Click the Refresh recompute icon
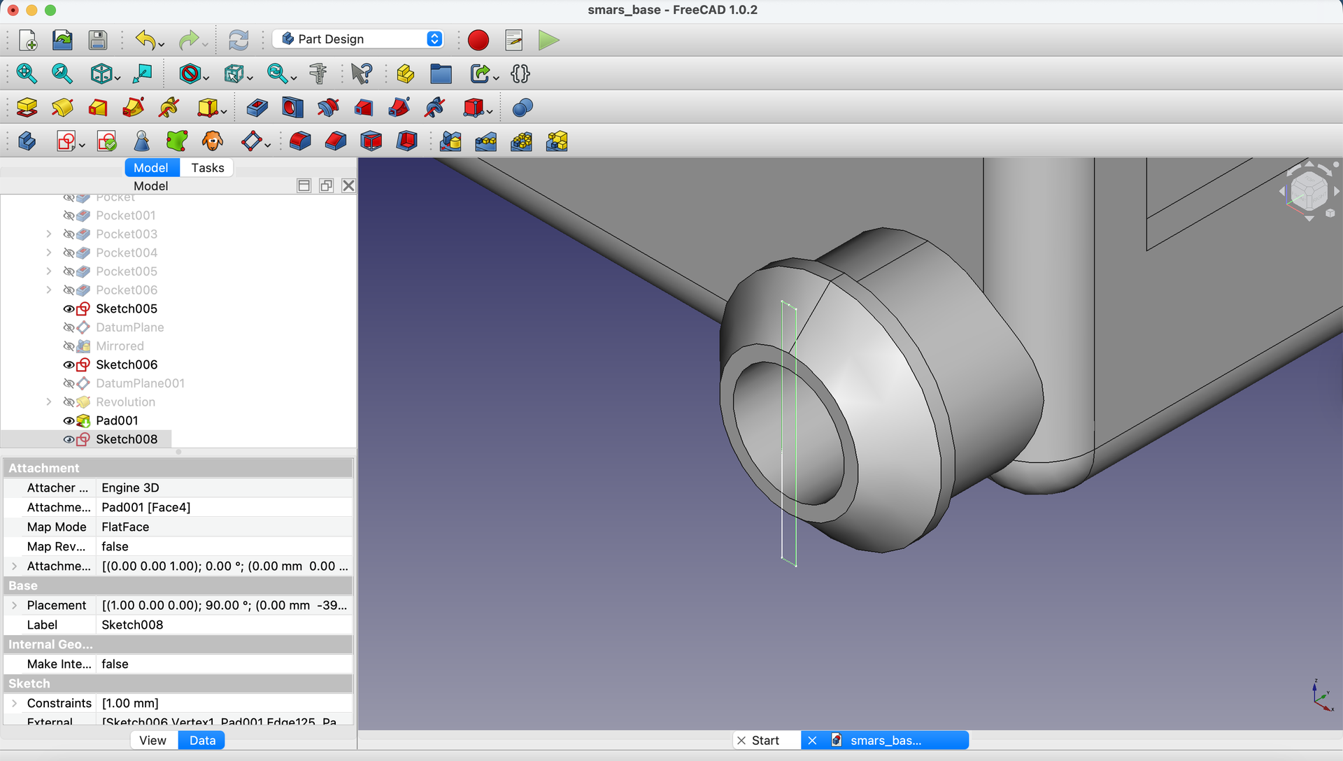This screenshot has height=761, width=1343. pos(239,40)
